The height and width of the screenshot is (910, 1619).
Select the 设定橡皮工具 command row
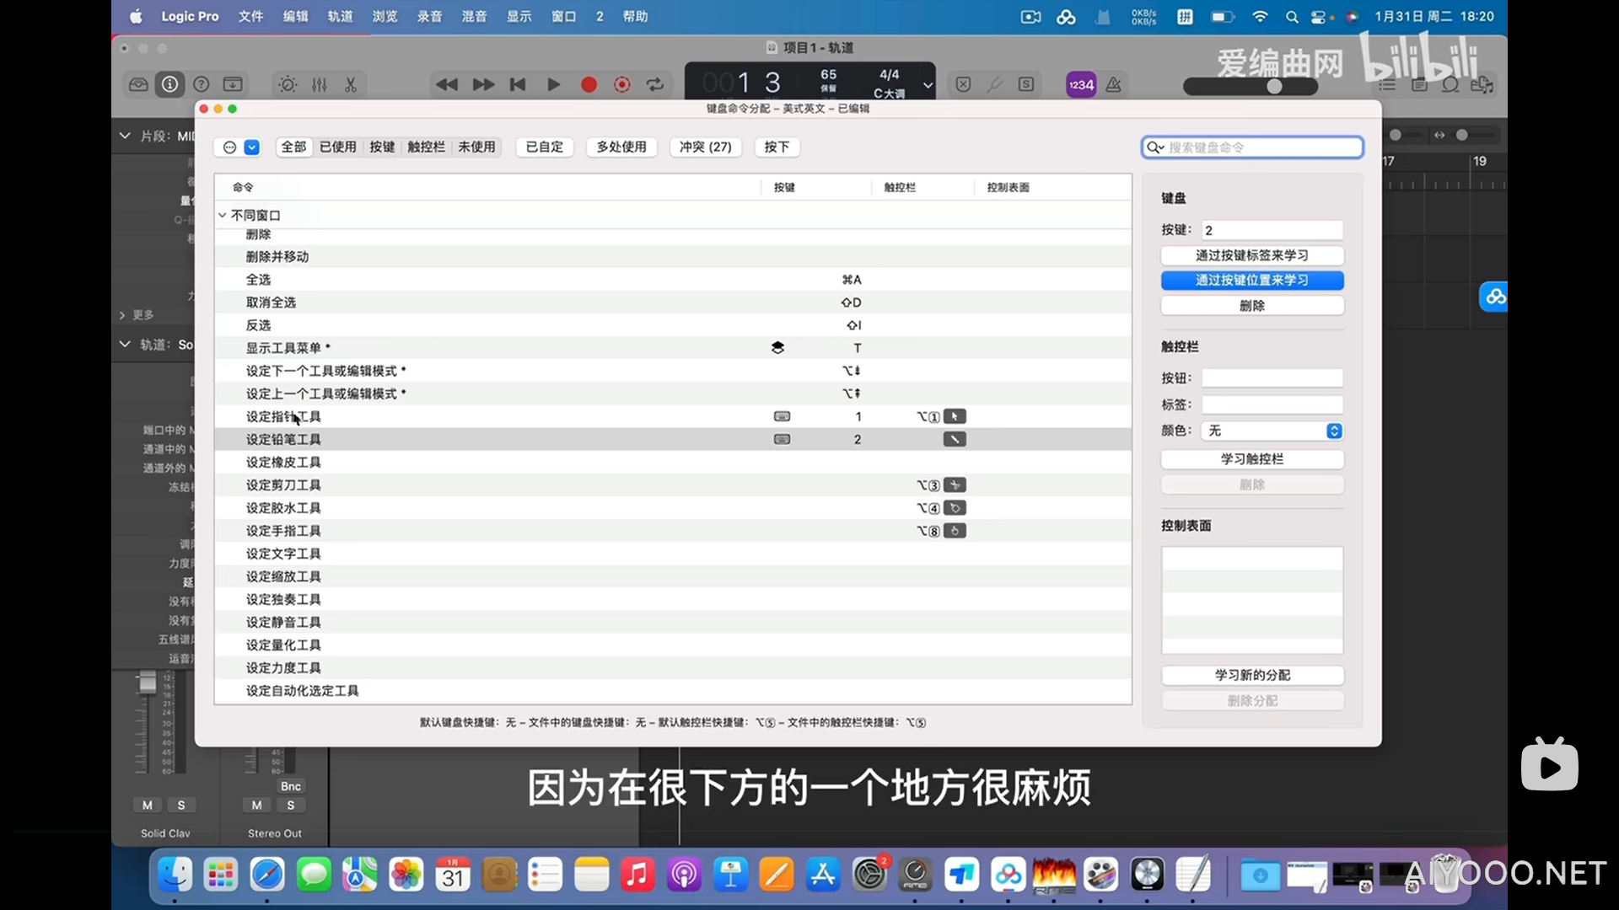(673, 462)
